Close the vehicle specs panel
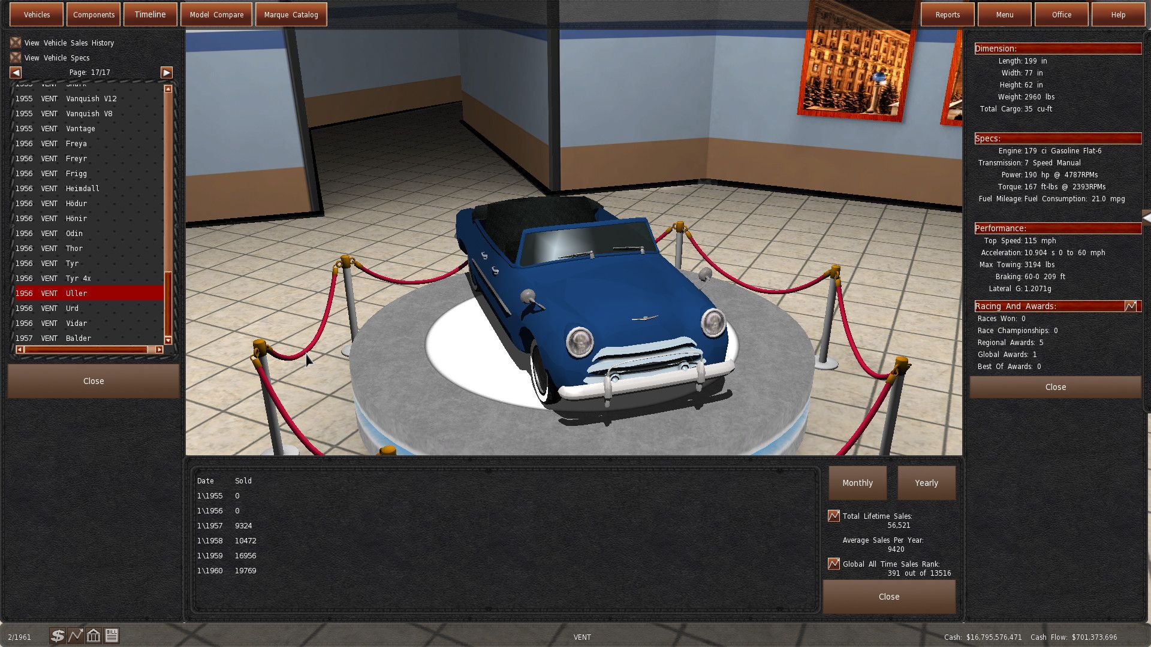1151x647 pixels. pos(1054,386)
